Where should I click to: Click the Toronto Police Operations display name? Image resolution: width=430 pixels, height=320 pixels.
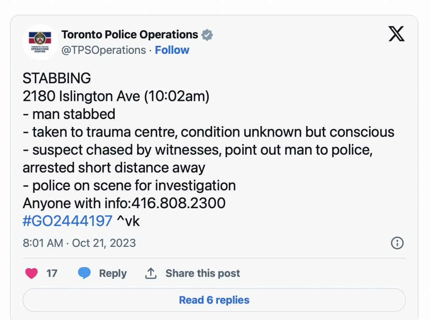click(130, 34)
